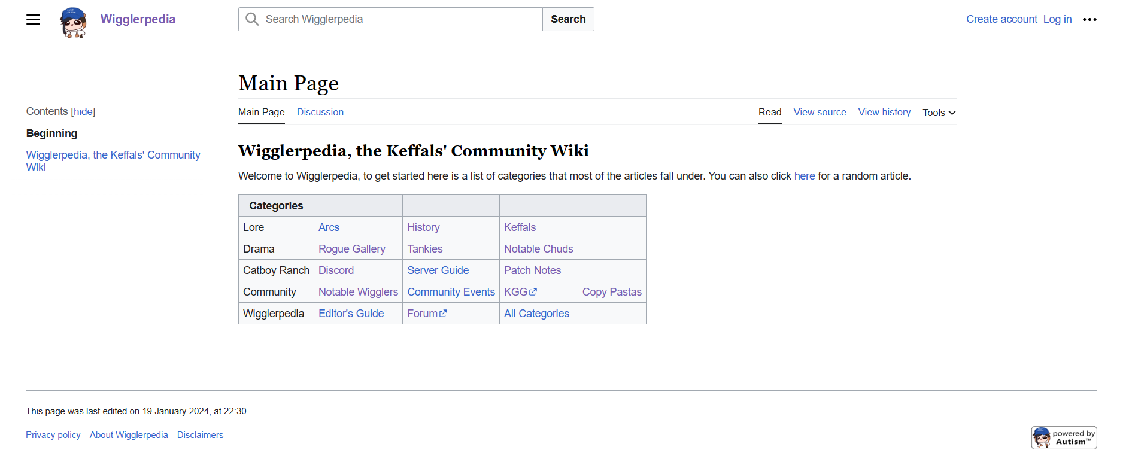Screen dimensions: 1132x456
Task: Click the Search button
Action: tap(568, 19)
